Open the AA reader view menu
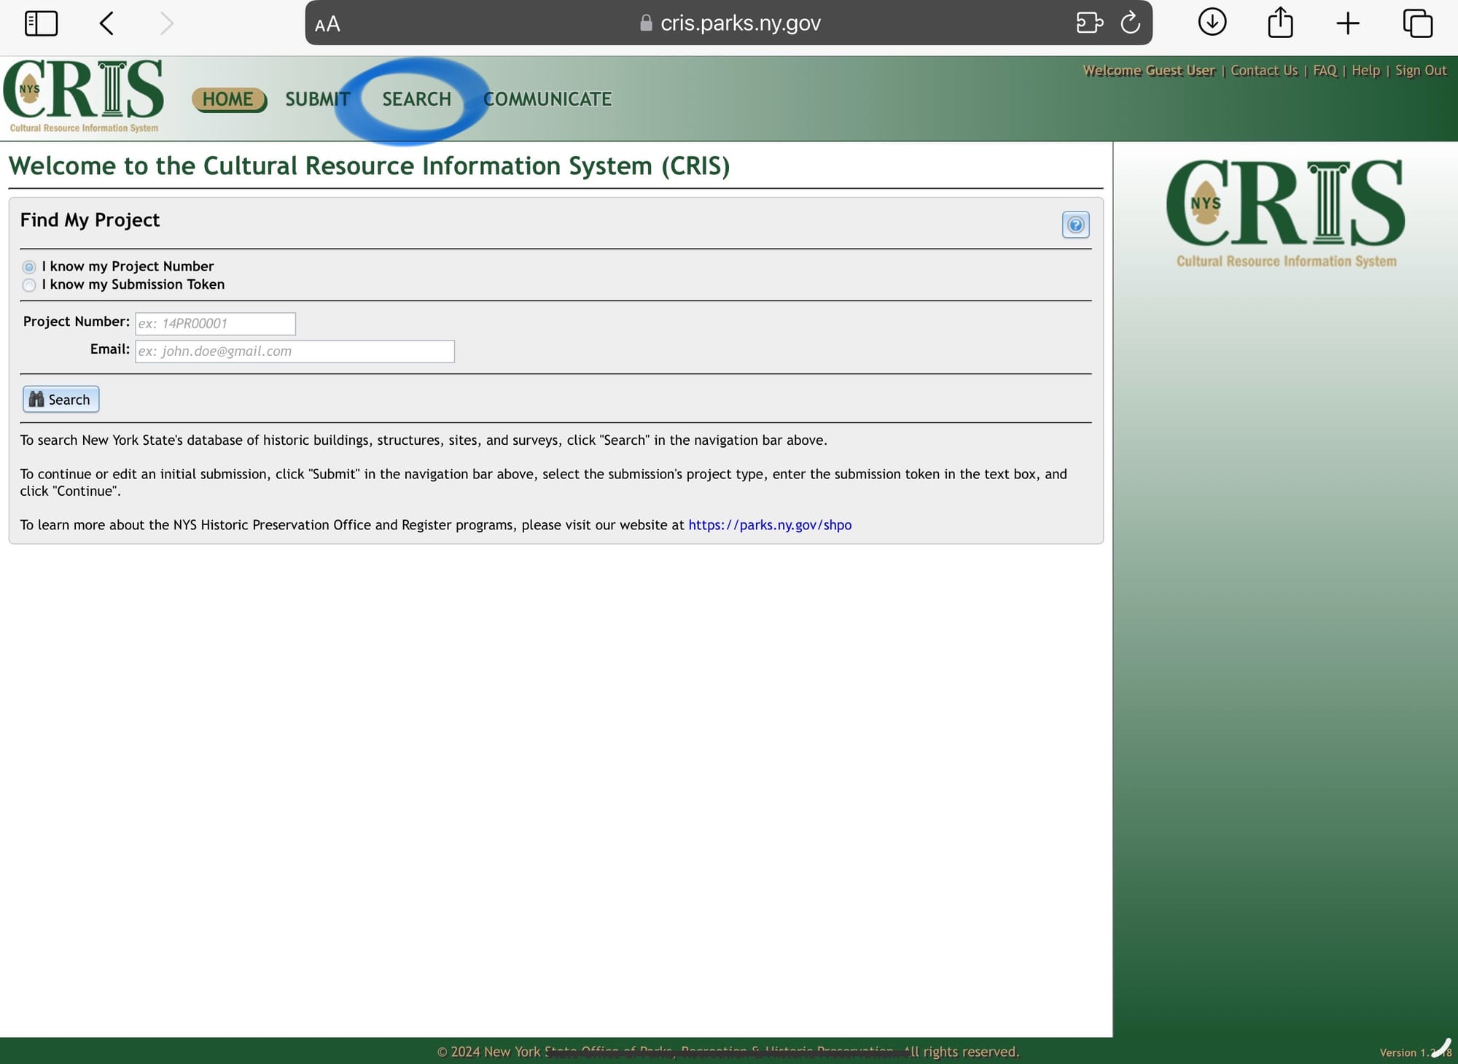Viewport: 1458px width, 1064px height. pyautogui.click(x=327, y=24)
